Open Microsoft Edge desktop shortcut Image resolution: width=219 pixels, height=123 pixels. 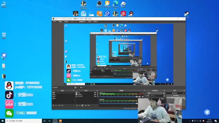tap(115, 5)
